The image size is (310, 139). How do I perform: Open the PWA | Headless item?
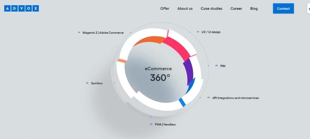pyautogui.click(x=165, y=124)
